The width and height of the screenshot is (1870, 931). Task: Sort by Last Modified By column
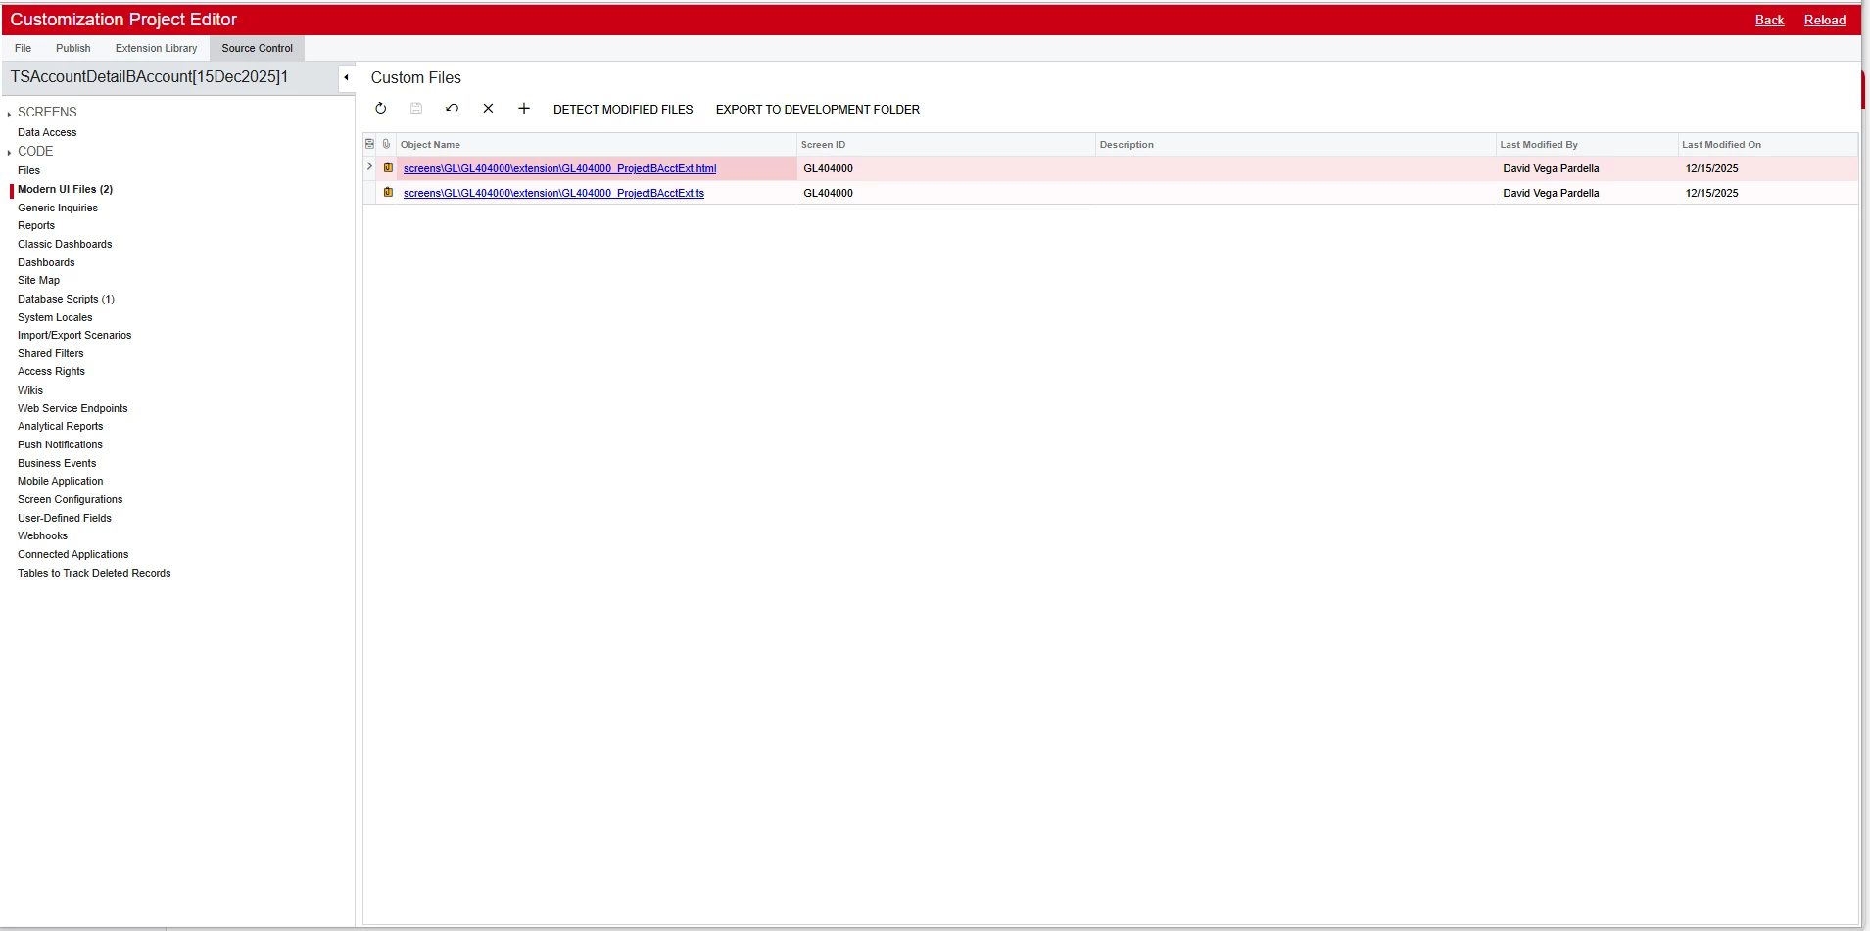click(x=1587, y=144)
